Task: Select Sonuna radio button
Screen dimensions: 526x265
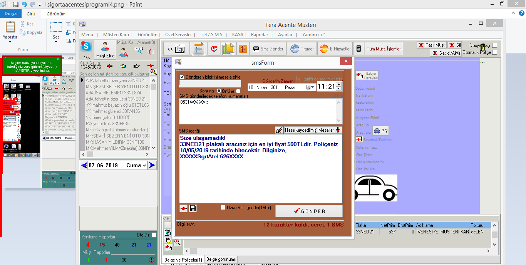Action: tap(219, 91)
